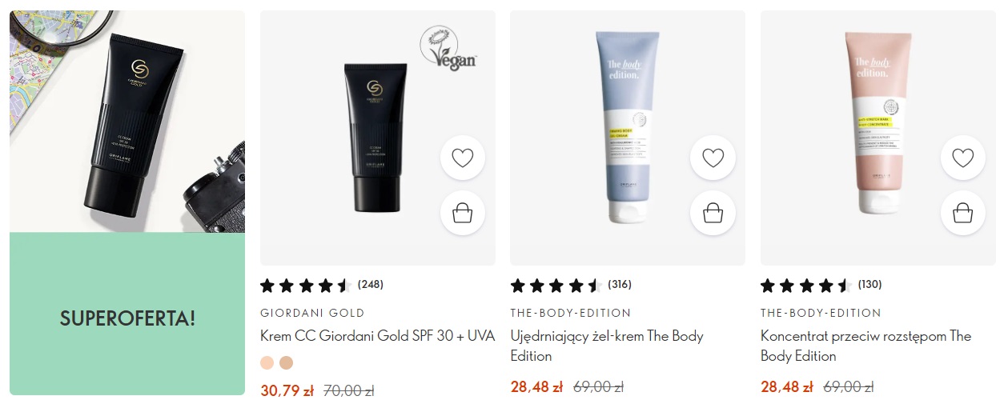Image resolution: width=1004 pixels, height=408 pixels.
Task: Open Krem CC Giordani Gold SPF 30 + UVA link
Action: [378, 336]
